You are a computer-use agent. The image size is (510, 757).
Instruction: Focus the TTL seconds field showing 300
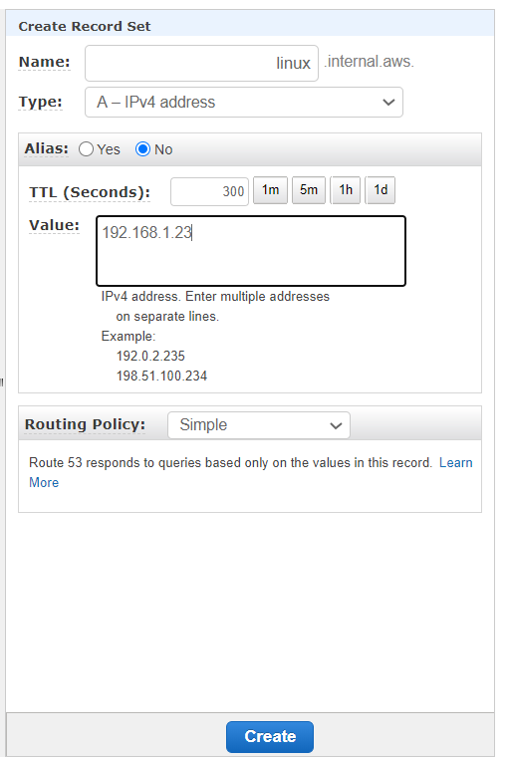click(x=209, y=191)
